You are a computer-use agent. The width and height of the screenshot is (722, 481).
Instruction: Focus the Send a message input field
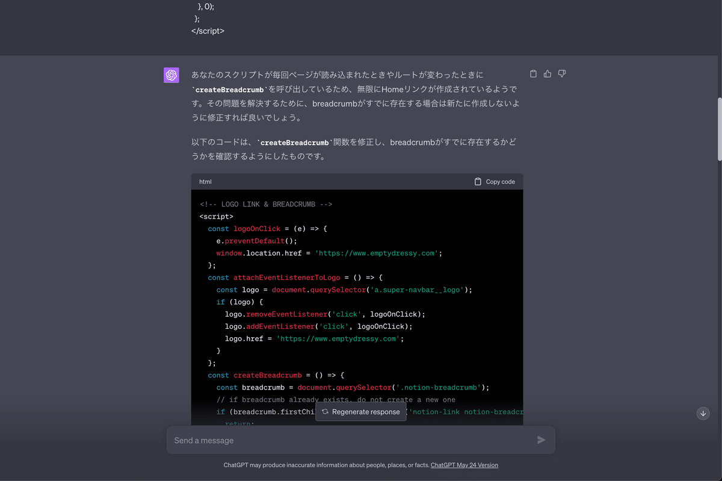[x=361, y=440]
